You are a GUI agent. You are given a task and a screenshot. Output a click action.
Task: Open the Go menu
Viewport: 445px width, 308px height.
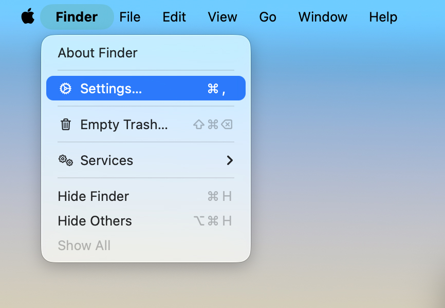(267, 17)
